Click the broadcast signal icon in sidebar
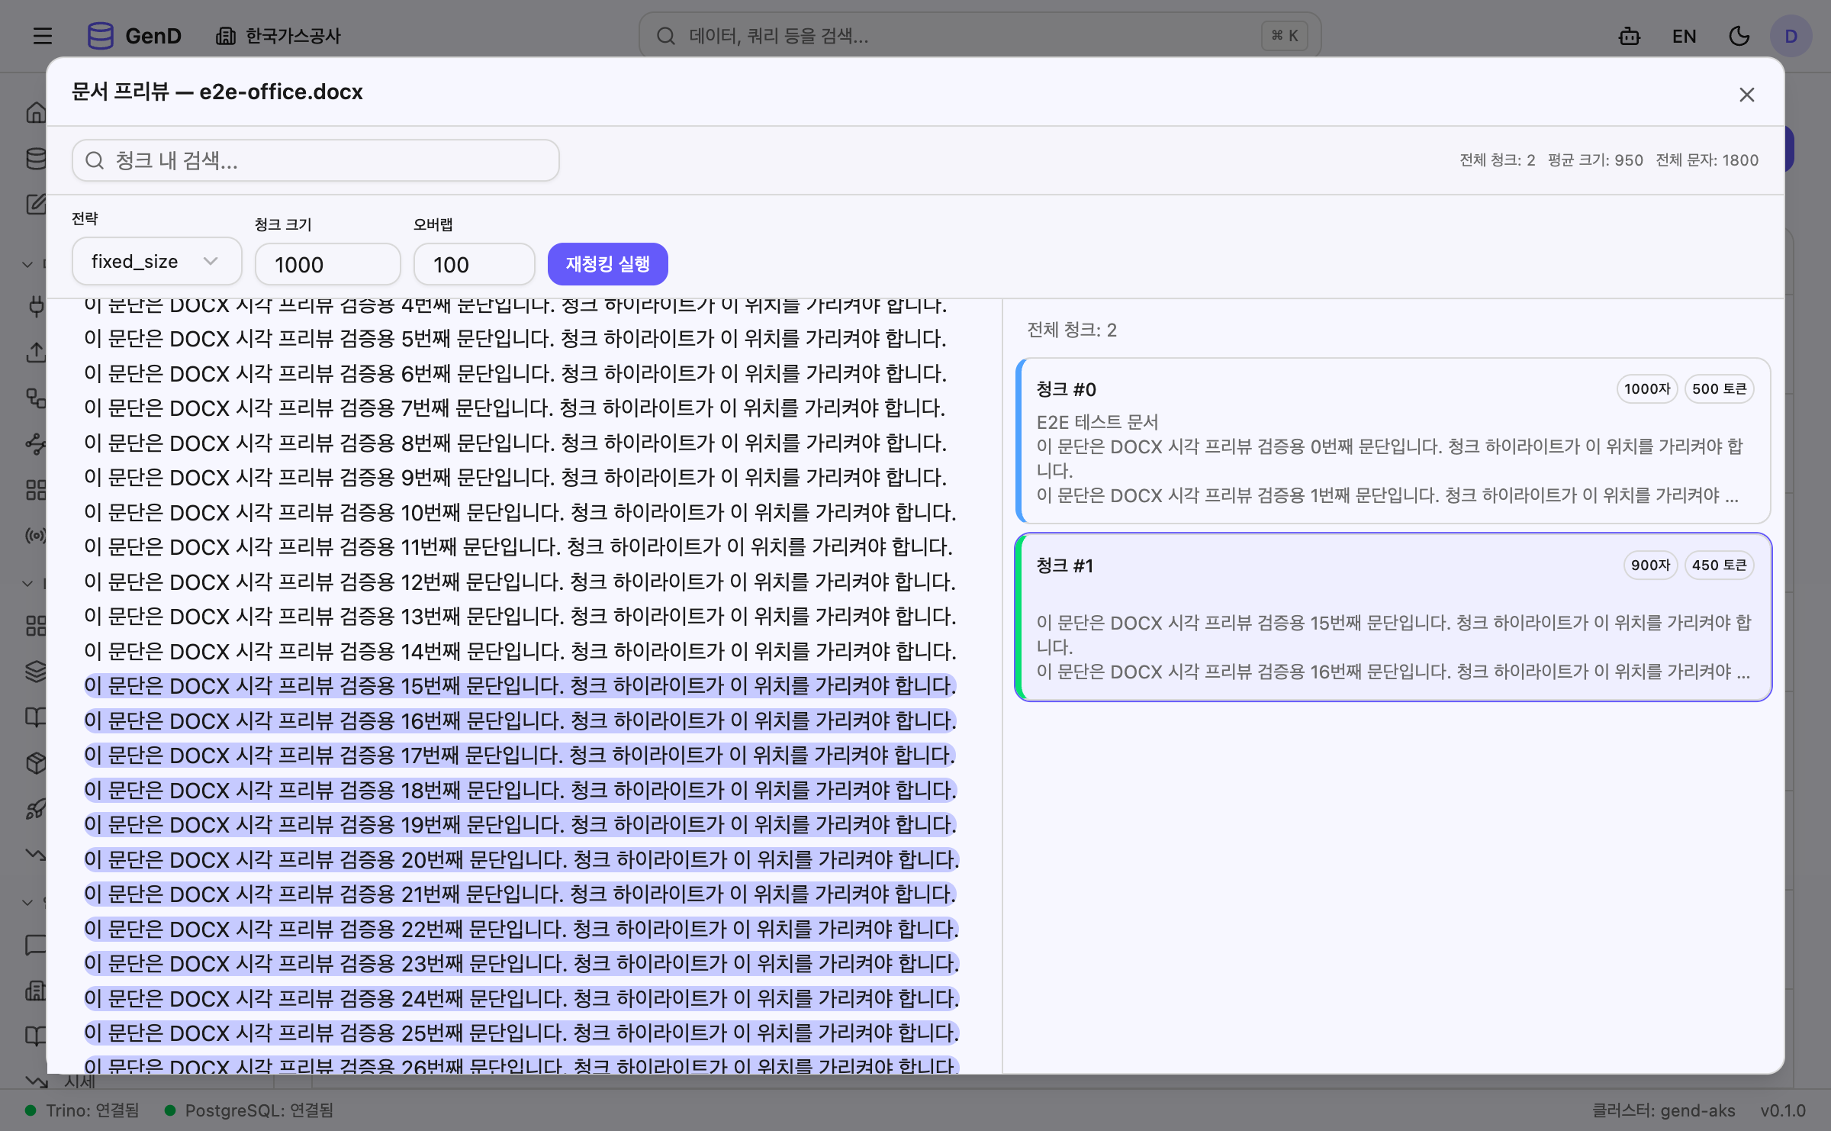 point(35,535)
